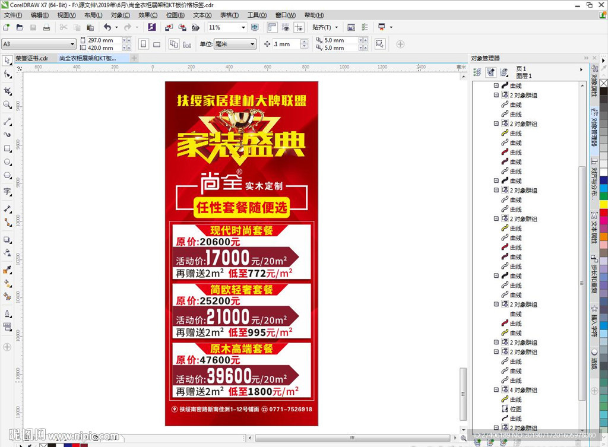Open the Object Manager flyout arrow
This screenshot has width=608, height=447.
tap(581, 70)
